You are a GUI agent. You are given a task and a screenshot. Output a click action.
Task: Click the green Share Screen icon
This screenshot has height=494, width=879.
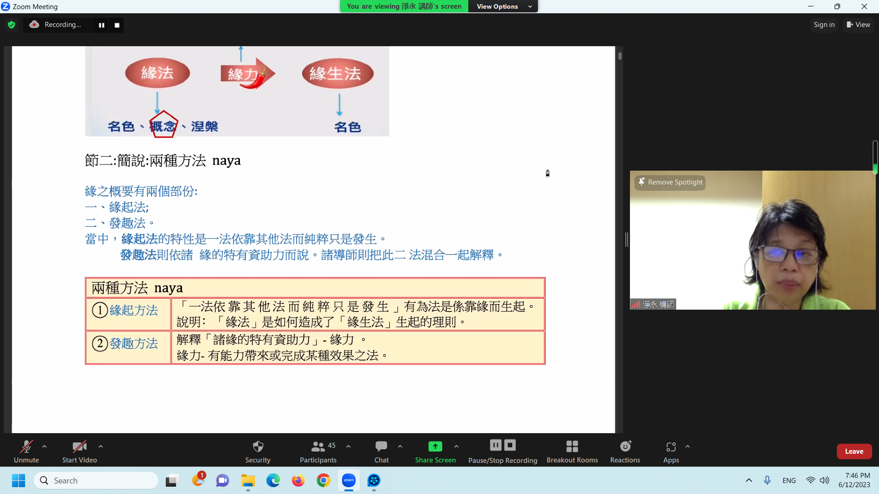(435, 446)
